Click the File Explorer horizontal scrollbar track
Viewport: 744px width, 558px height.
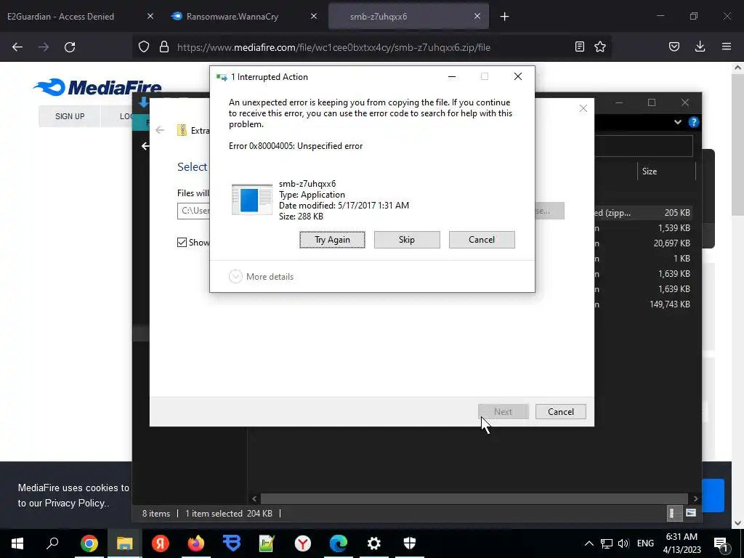click(474, 498)
